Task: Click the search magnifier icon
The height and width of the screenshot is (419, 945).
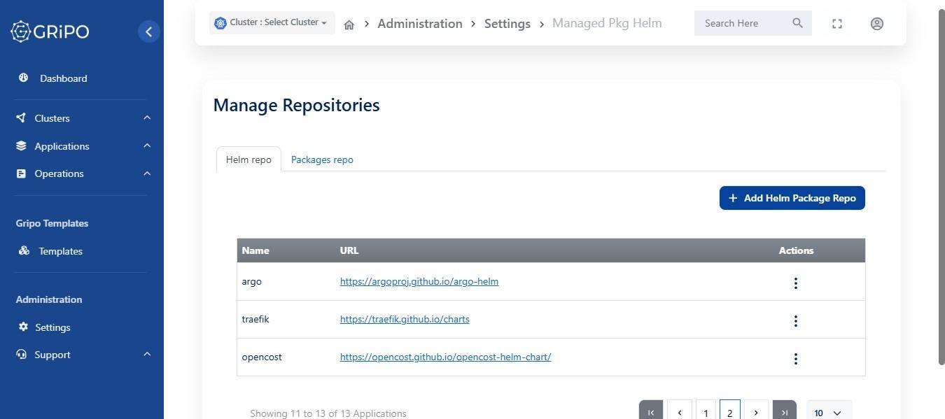Action: pyautogui.click(x=797, y=23)
